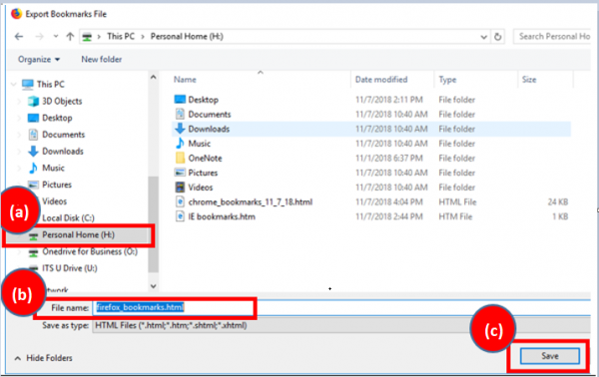Select Personal Home (H:) drive in tree
This screenshot has width=599, height=377.
(78, 235)
